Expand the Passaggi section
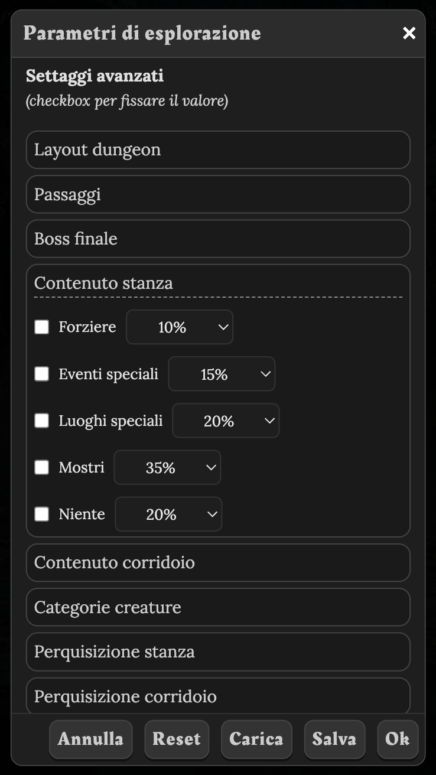436x775 pixels. pyautogui.click(x=218, y=194)
